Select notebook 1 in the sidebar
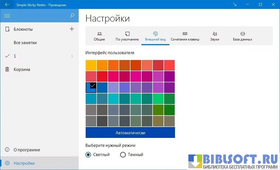Image resolution: width=280 pixels, height=170 pixels. [15, 56]
